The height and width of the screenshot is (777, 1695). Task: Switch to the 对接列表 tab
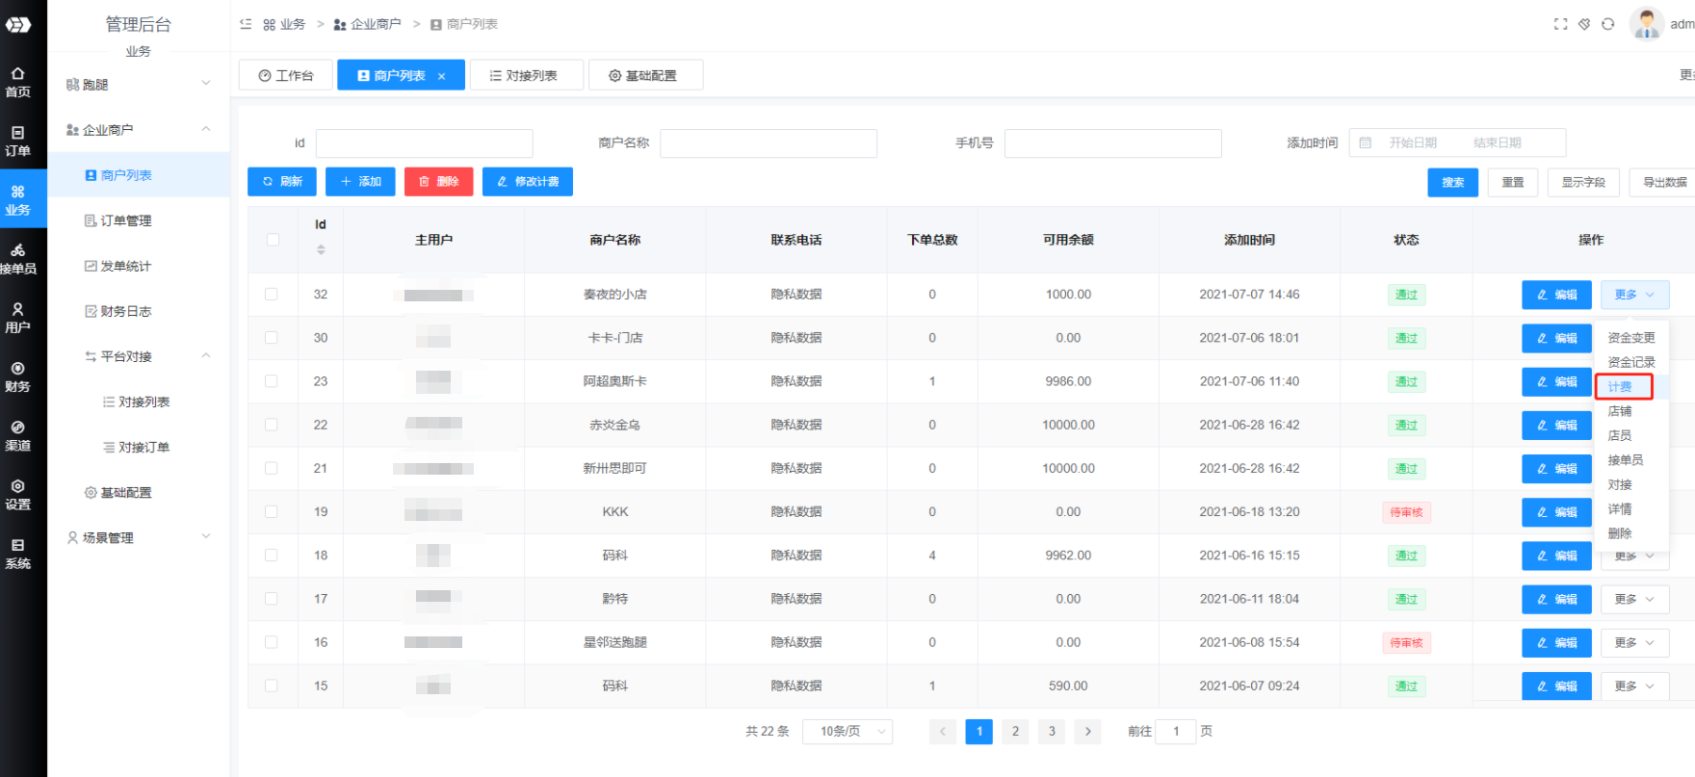pyautogui.click(x=526, y=75)
